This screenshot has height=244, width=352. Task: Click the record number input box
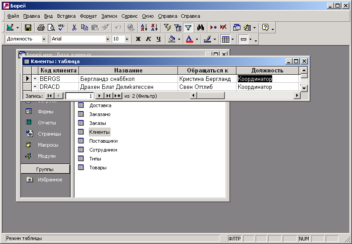79,96
